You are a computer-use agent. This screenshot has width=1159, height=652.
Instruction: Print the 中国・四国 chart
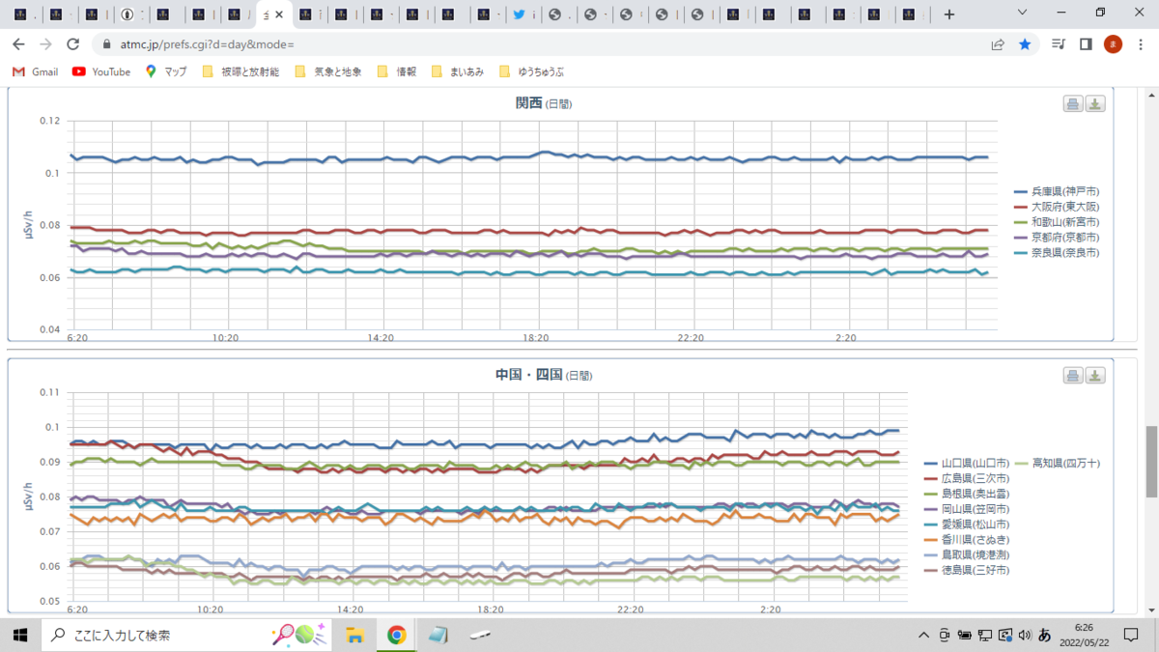pos(1073,376)
